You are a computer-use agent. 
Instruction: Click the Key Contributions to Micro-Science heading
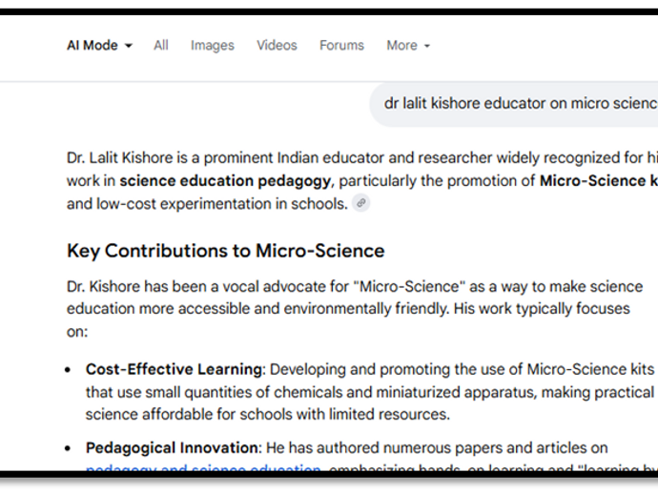click(x=225, y=251)
